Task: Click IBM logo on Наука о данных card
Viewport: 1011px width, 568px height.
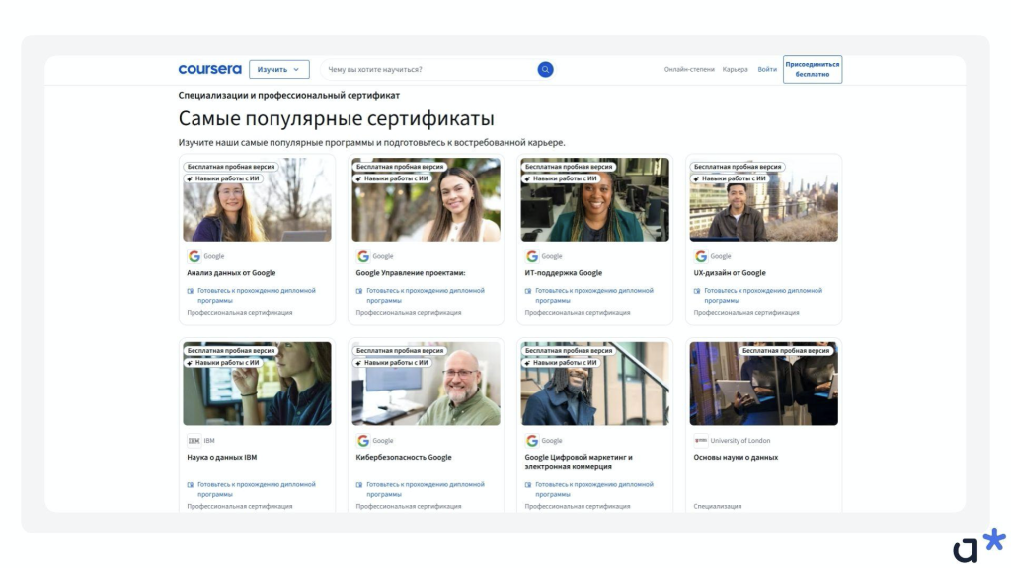Action: [194, 441]
